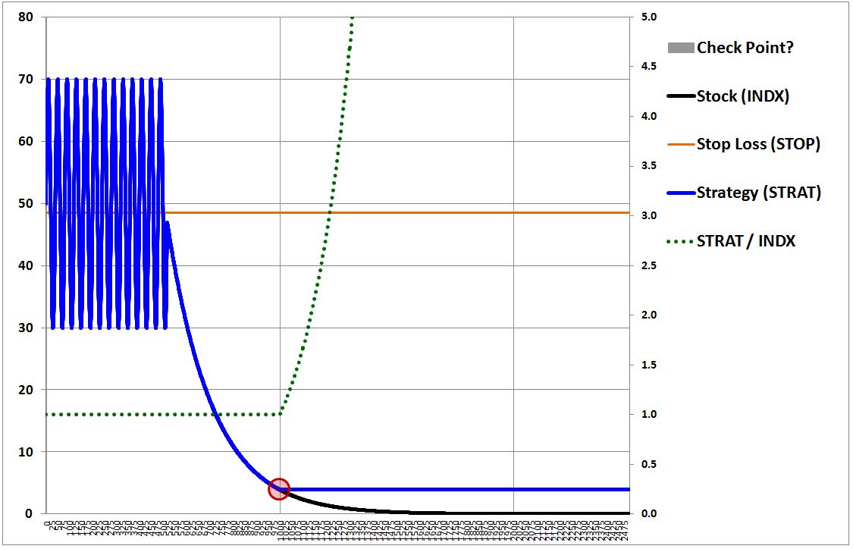
Task: Select the Check Point? legend label
Action: [746, 48]
